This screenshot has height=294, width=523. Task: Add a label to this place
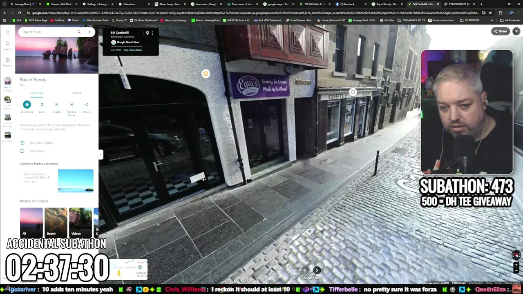(36, 151)
